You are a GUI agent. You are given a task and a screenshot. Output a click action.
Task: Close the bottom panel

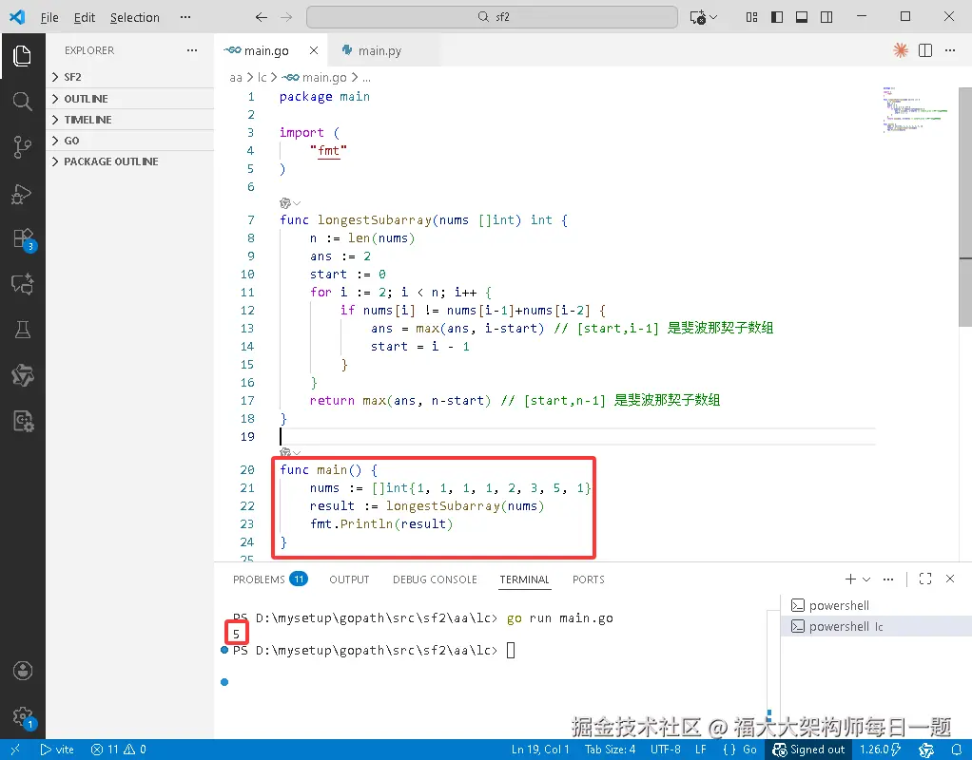point(950,579)
